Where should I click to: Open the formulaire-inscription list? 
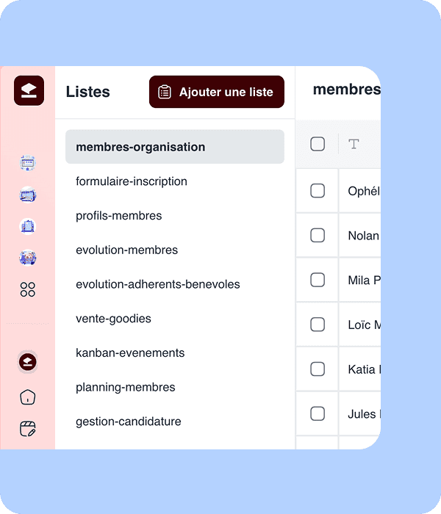click(x=132, y=181)
